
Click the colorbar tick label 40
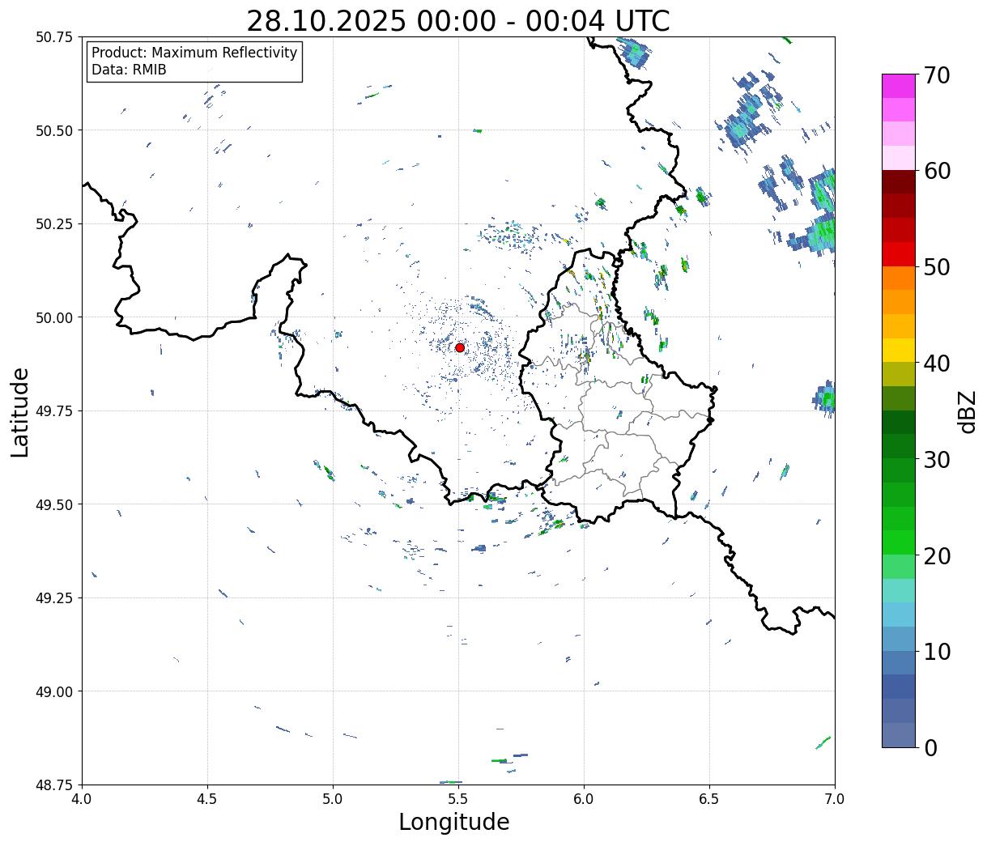(937, 364)
